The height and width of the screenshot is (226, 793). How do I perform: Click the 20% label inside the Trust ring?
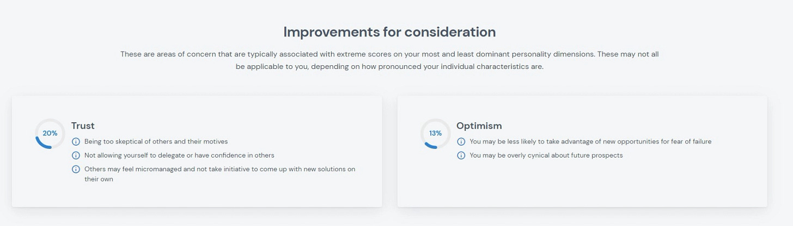(50, 133)
